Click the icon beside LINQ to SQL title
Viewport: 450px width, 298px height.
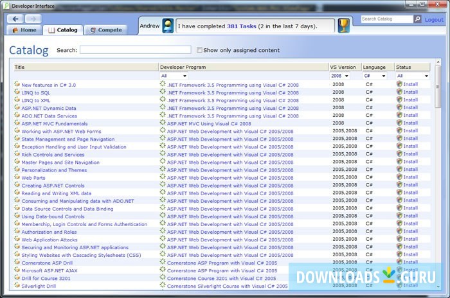coord(17,92)
